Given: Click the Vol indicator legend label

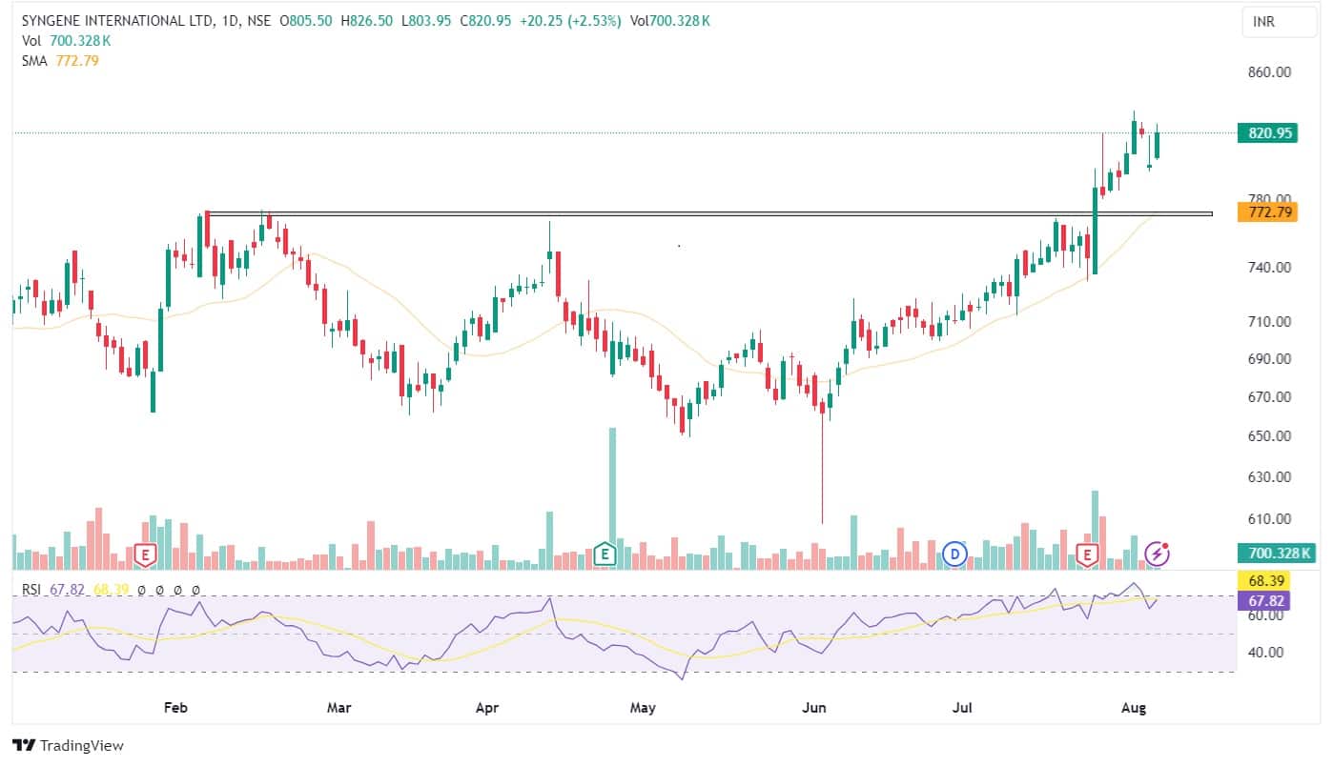Looking at the screenshot, I should pos(30,41).
